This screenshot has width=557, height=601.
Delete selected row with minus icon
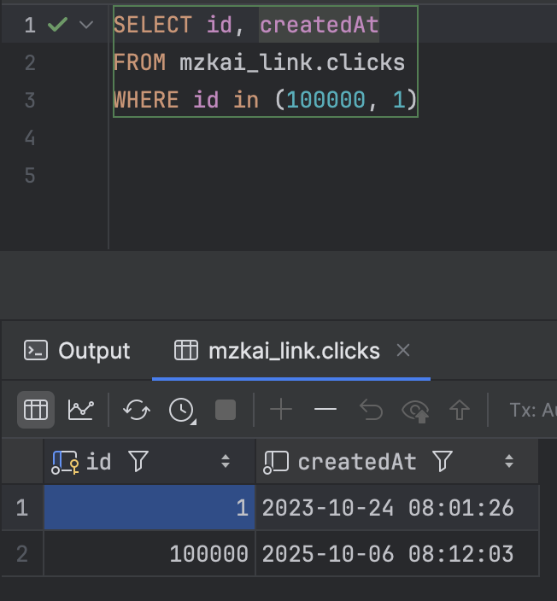325,411
